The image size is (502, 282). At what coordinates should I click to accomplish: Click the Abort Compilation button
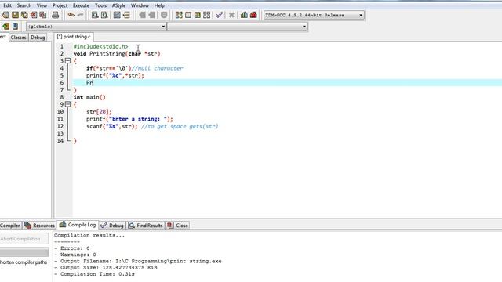(x=24, y=239)
